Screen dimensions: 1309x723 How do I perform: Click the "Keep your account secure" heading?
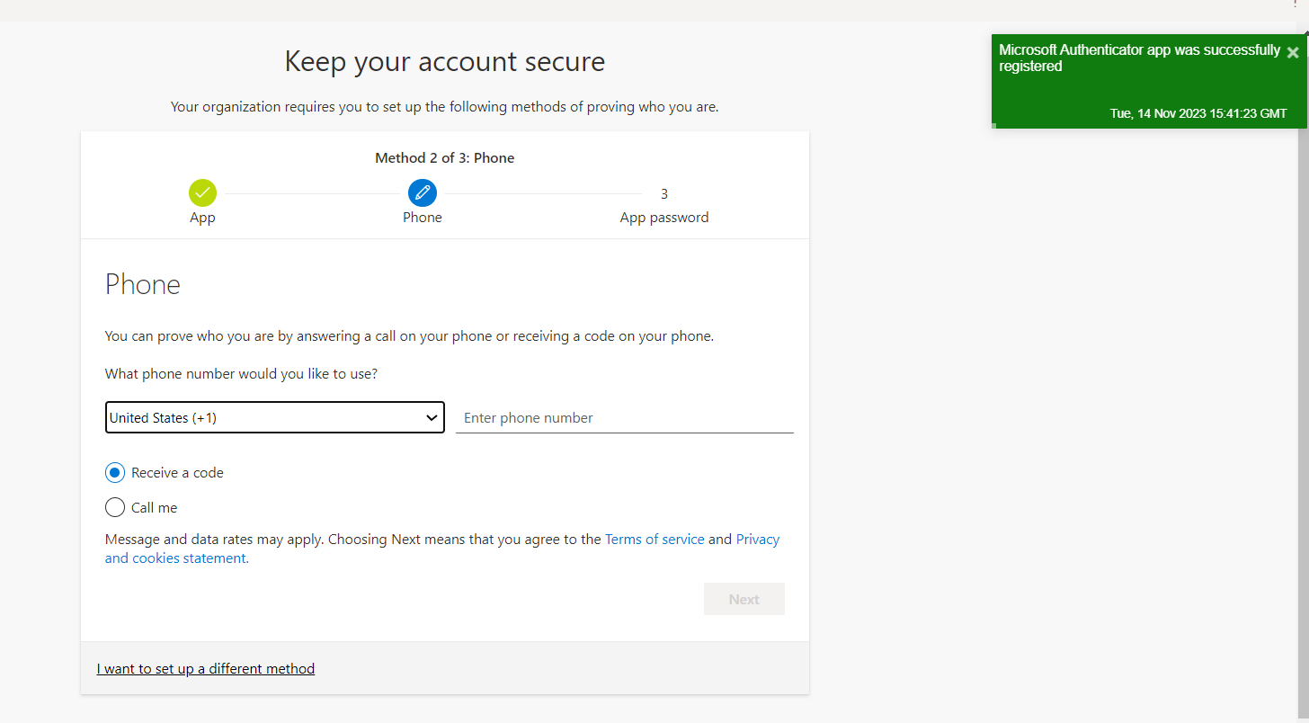point(444,62)
